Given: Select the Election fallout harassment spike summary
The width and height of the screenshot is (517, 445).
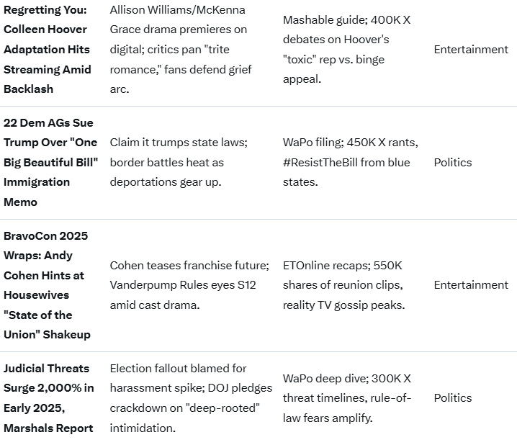Looking at the screenshot, I should 191,397.
